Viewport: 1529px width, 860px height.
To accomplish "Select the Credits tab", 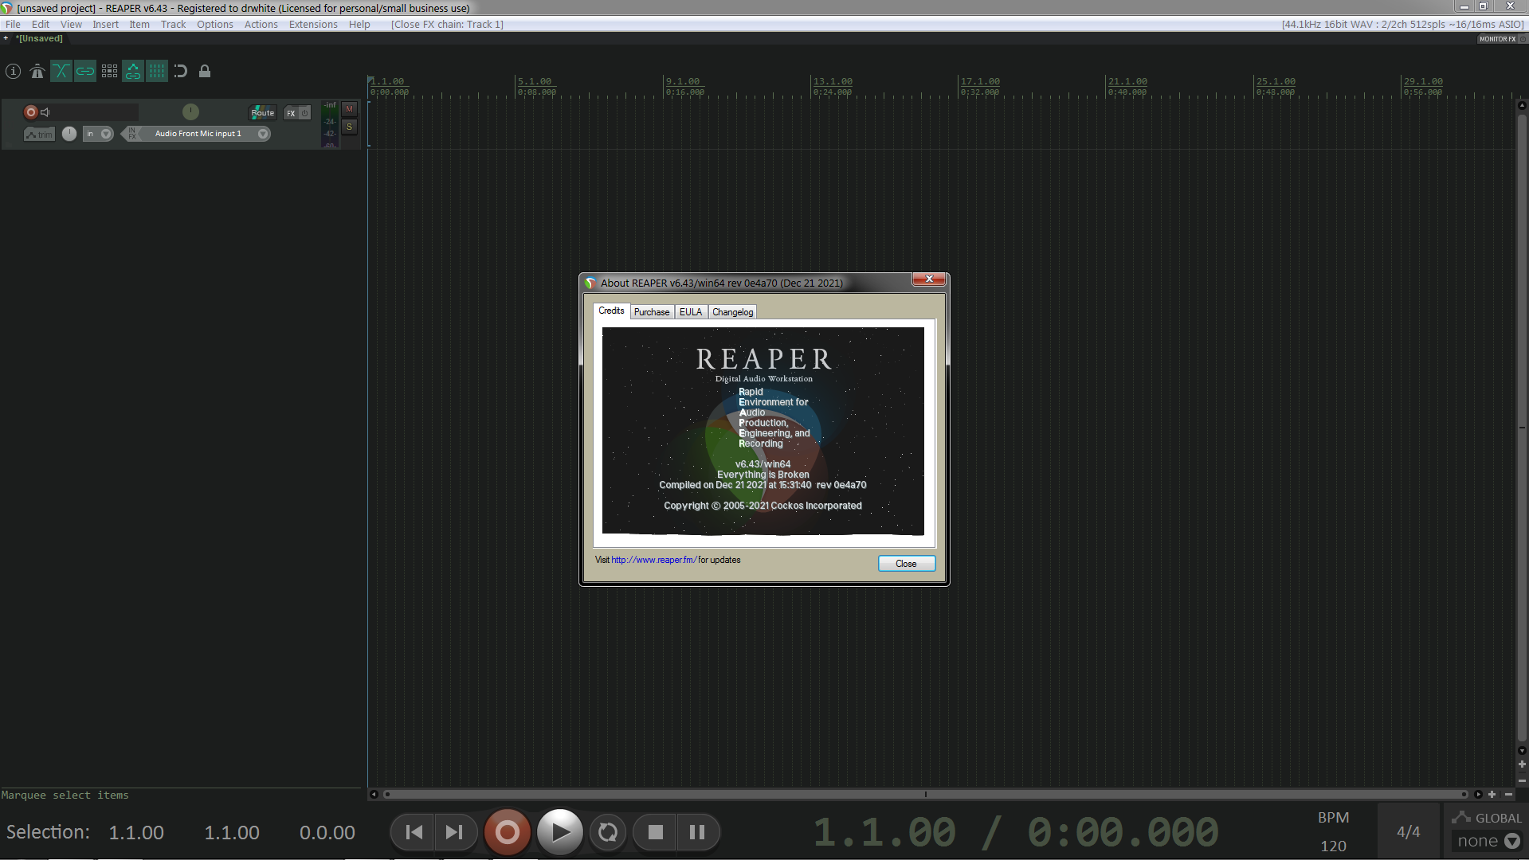I will [611, 311].
